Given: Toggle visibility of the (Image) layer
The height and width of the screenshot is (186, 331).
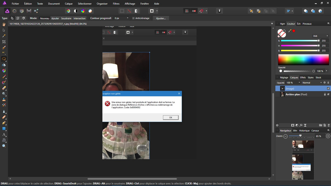Looking at the screenshot, I should click(x=328, y=88).
